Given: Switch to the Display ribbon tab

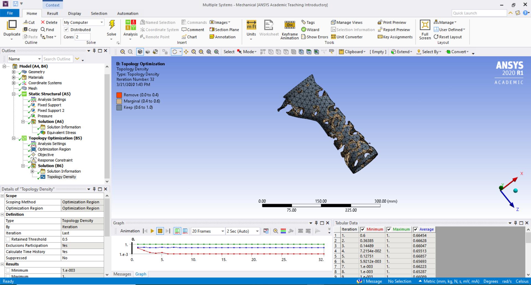Looking at the screenshot, I should pos(74,13).
